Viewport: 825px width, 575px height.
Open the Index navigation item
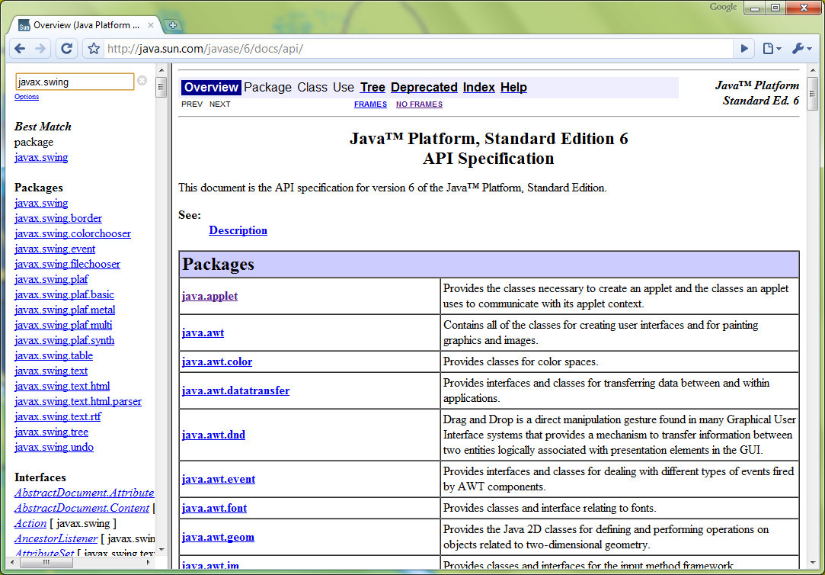(478, 87)
